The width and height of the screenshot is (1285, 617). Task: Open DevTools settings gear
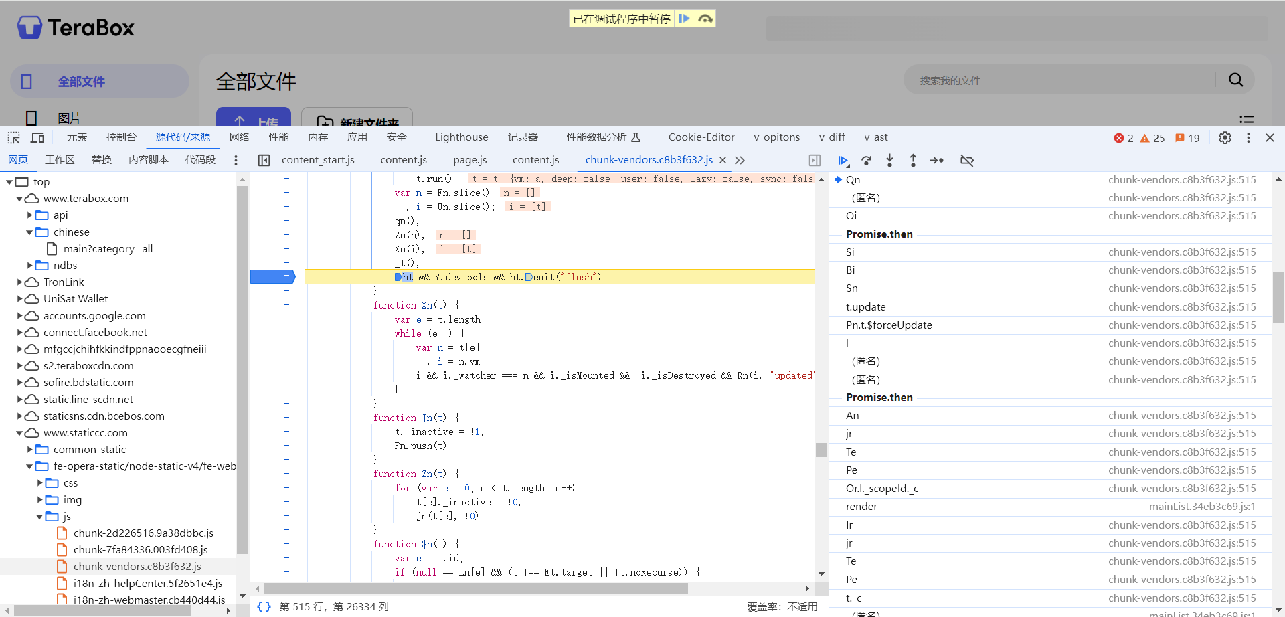1225,137
